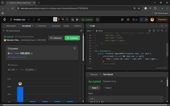Screen dimensions: 170x106
Task: Open the Submissions tab
Action: tap(77, 26)
